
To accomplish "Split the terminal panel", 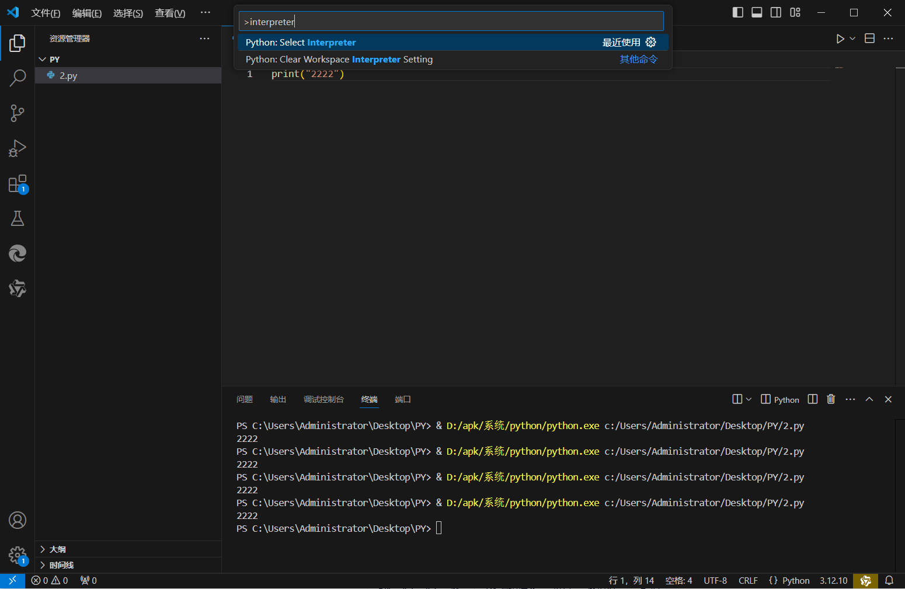I will 813,399.
